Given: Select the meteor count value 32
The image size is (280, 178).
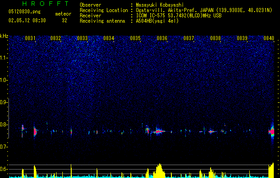Looking at the screenshot, I should 65,20.
